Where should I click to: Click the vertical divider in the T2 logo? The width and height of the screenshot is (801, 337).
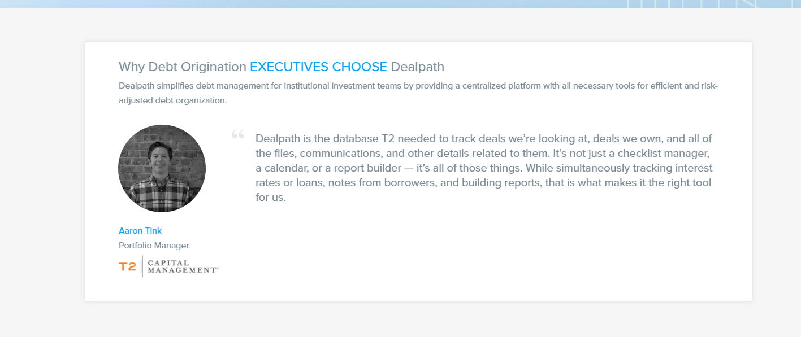pos(142,266)
